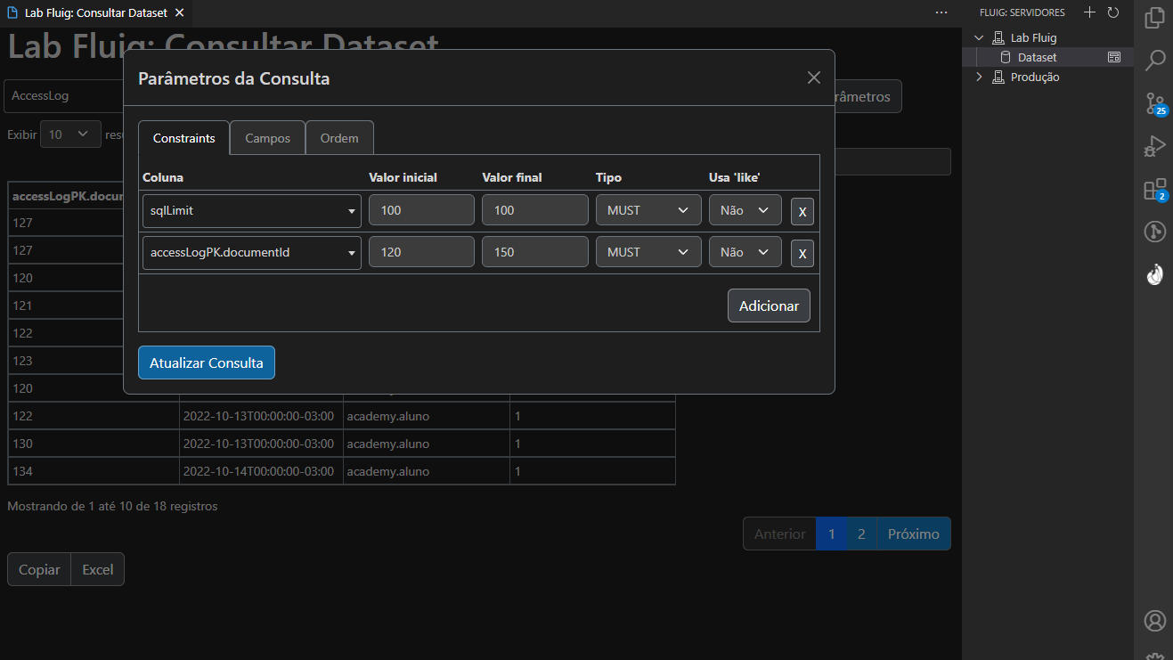Remove the accessLogPK.documentId constraint row
Image resolution: width=1173 pixels, height=660 pixels.
pos(802,254)
